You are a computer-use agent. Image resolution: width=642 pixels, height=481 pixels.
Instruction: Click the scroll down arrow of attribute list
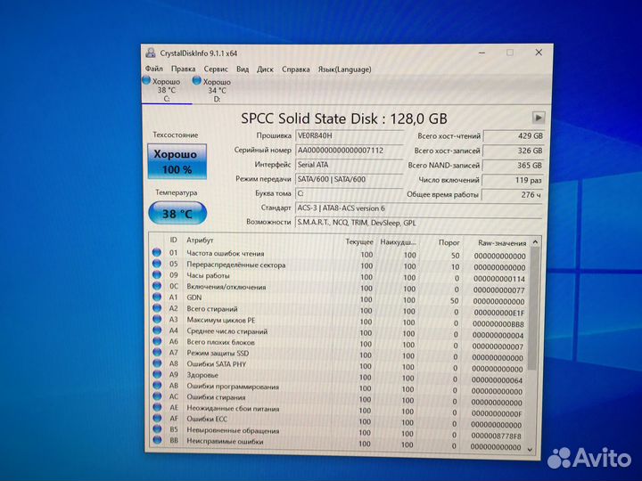point(533,446)
